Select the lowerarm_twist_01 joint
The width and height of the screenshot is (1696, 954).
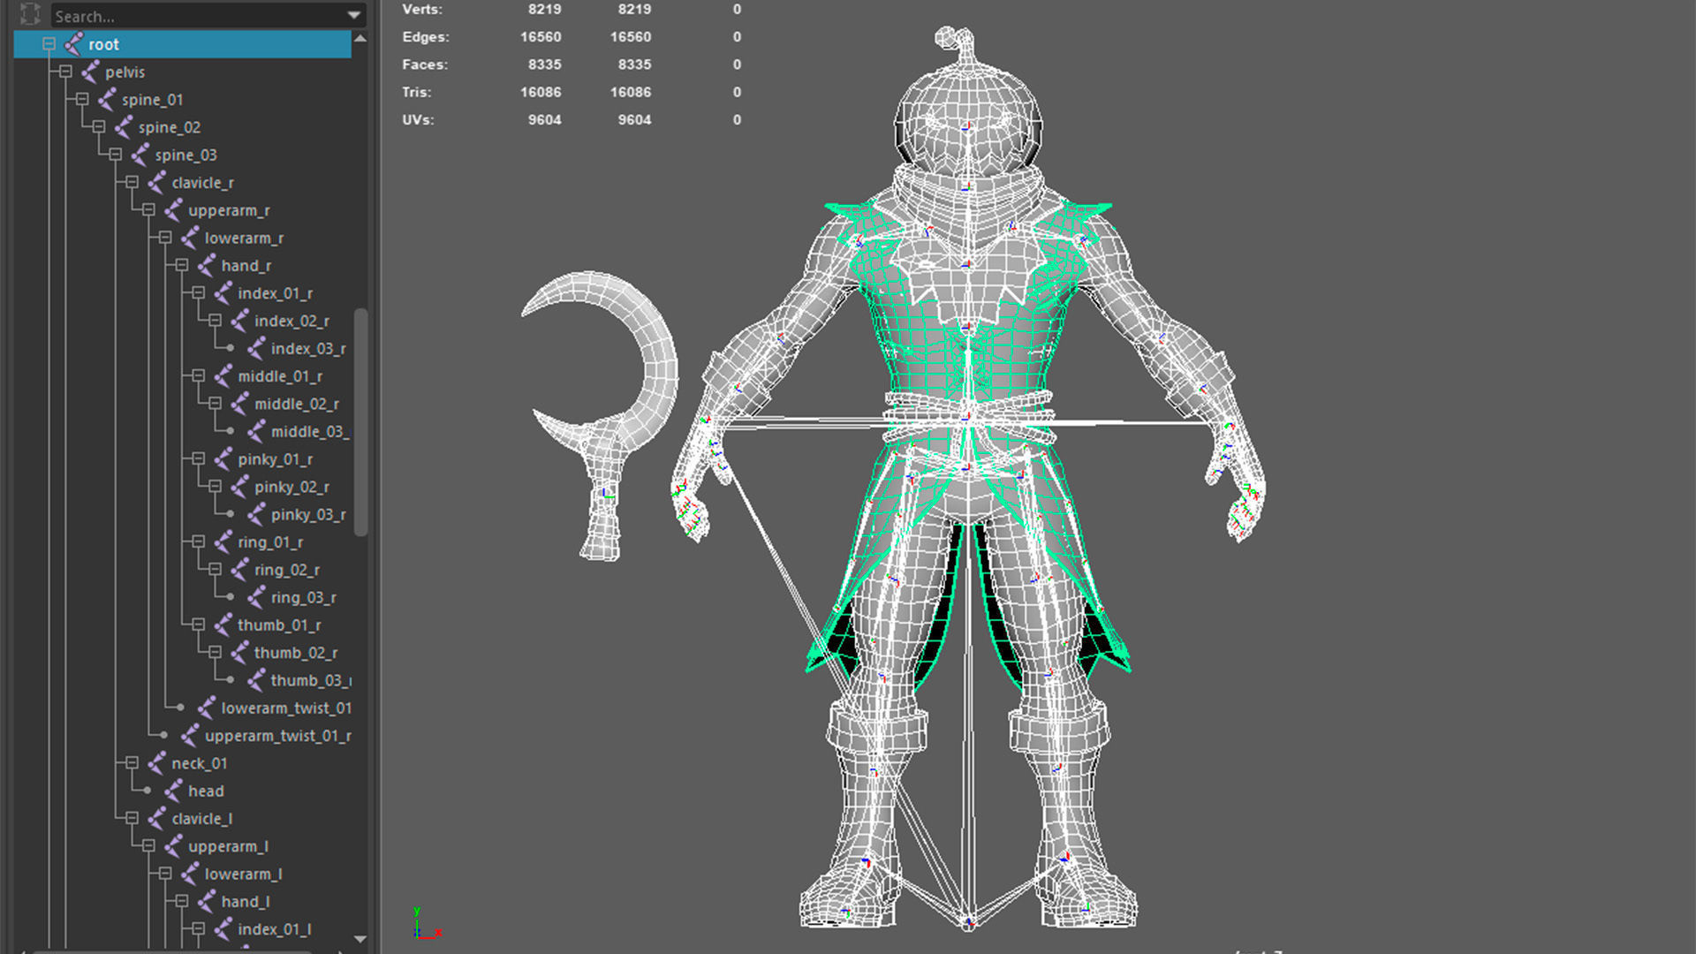pyautogui.click(x=285, y=708)
